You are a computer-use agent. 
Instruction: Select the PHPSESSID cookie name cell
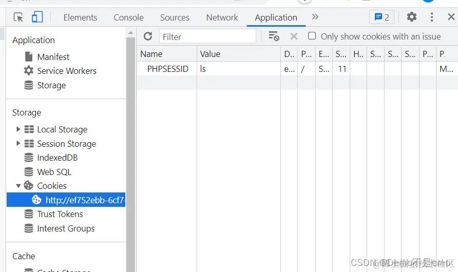pos(167,69)
